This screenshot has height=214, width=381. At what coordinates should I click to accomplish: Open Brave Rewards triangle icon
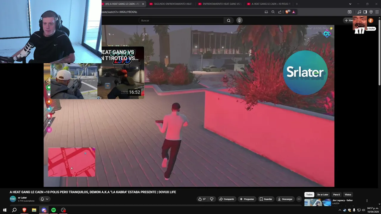point(293,12)
